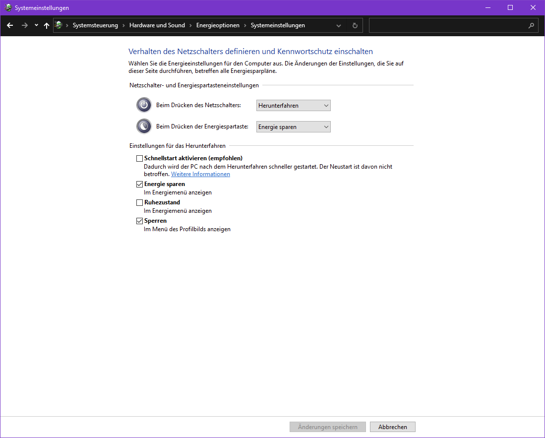The width and height of the screenshot is (545, 438).
Task: Click the Systemeinstellungen title bar icon
Action: coord(8,7)
